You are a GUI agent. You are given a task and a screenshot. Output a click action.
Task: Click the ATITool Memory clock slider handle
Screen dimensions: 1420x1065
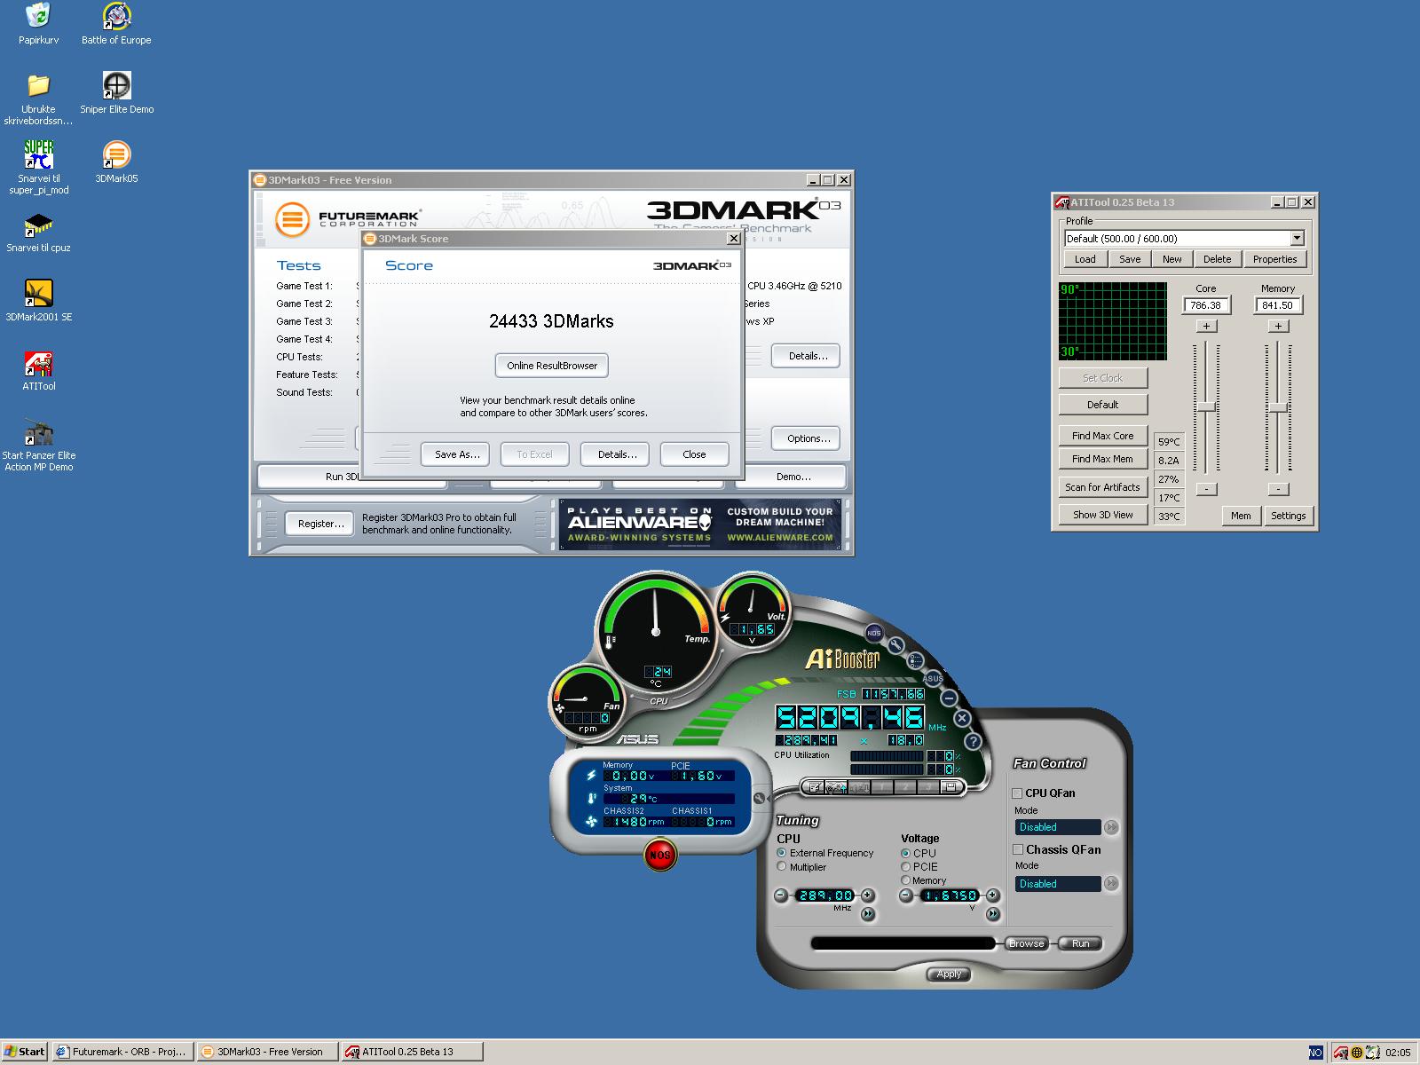[1277, 406]
